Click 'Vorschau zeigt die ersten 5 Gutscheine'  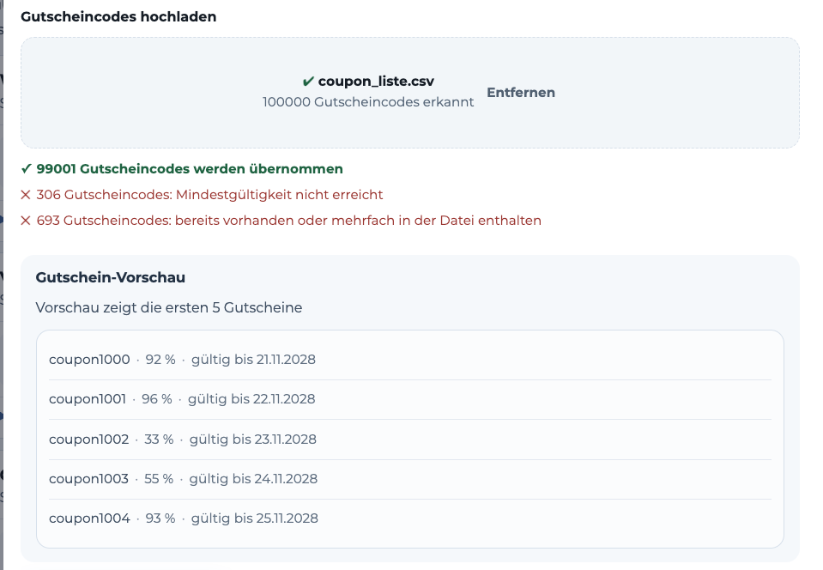coord(169,307)
